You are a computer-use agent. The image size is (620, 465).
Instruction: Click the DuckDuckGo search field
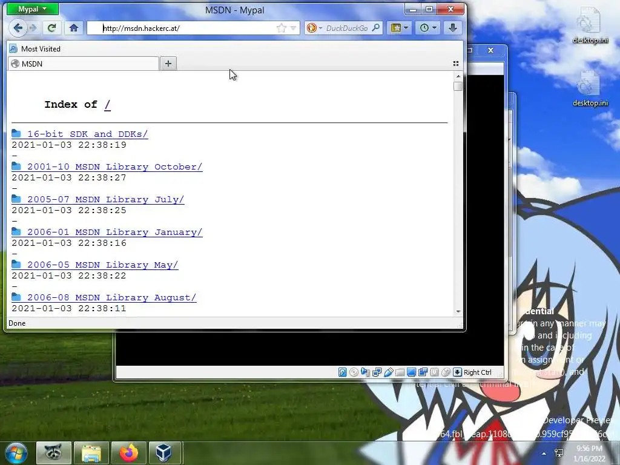(347, 28)
